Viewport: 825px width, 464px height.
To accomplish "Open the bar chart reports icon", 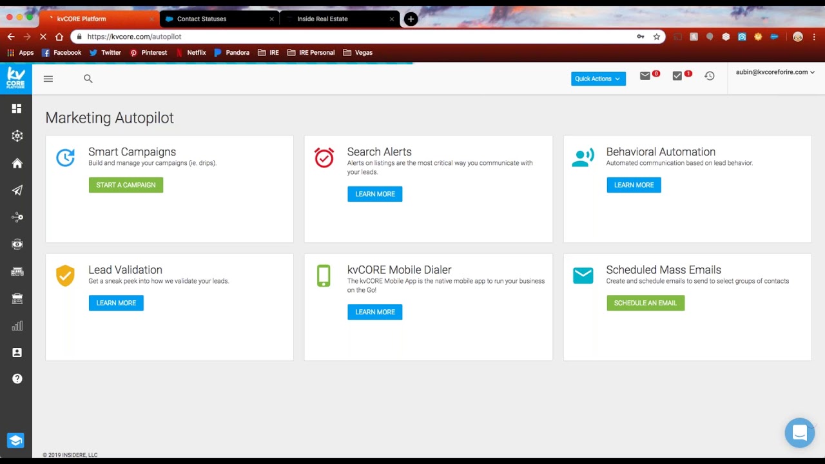I will (x=17, y=325).
